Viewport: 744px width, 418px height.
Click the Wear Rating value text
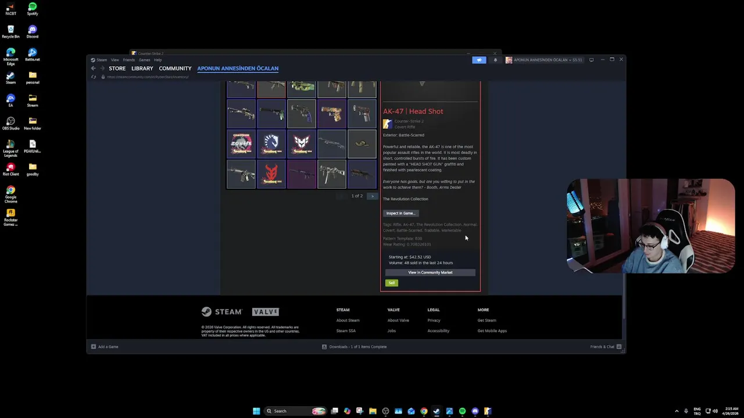[407, 244]
